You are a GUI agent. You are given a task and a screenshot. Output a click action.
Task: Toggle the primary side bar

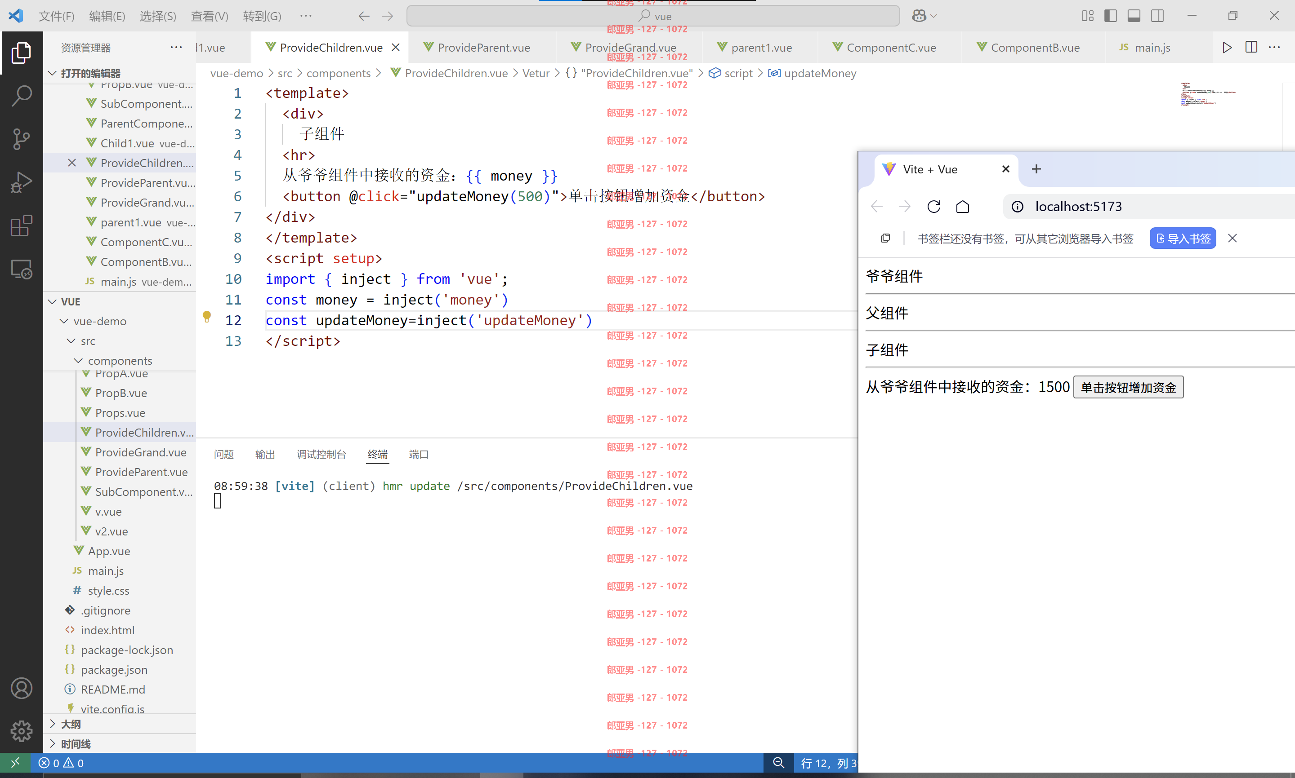click(1110, 16)
